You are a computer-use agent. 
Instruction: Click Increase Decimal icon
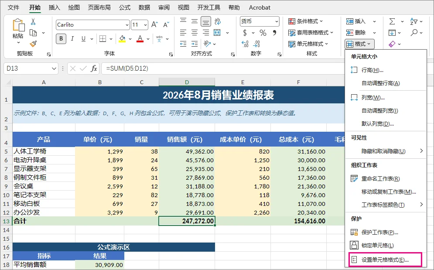245,44
